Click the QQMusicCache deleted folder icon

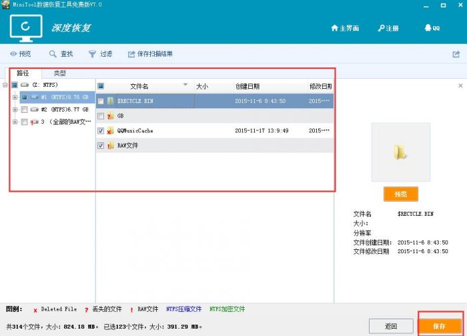coord(111,130)
